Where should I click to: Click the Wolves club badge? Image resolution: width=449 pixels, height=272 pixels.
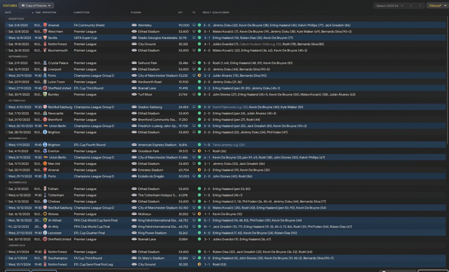45,214
